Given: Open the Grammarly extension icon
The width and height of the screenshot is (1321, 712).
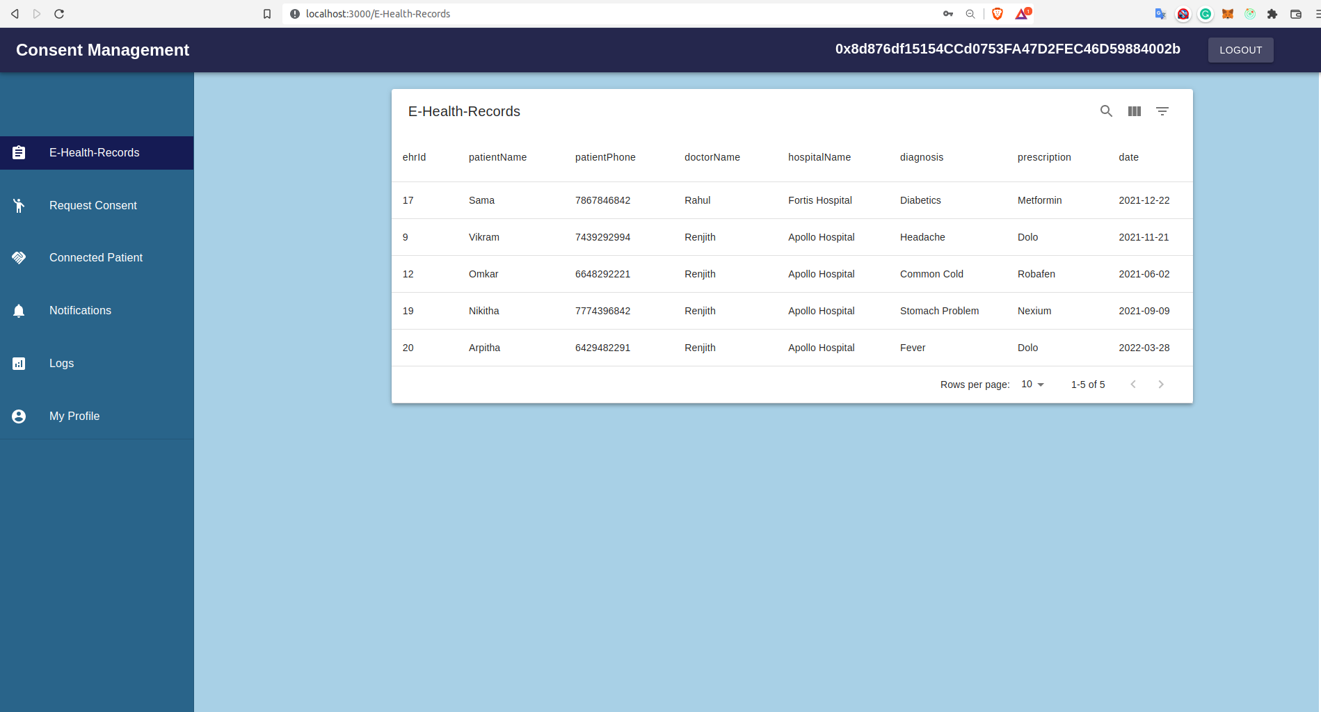Looking at the screenshot, I should tap(1206, 14).
